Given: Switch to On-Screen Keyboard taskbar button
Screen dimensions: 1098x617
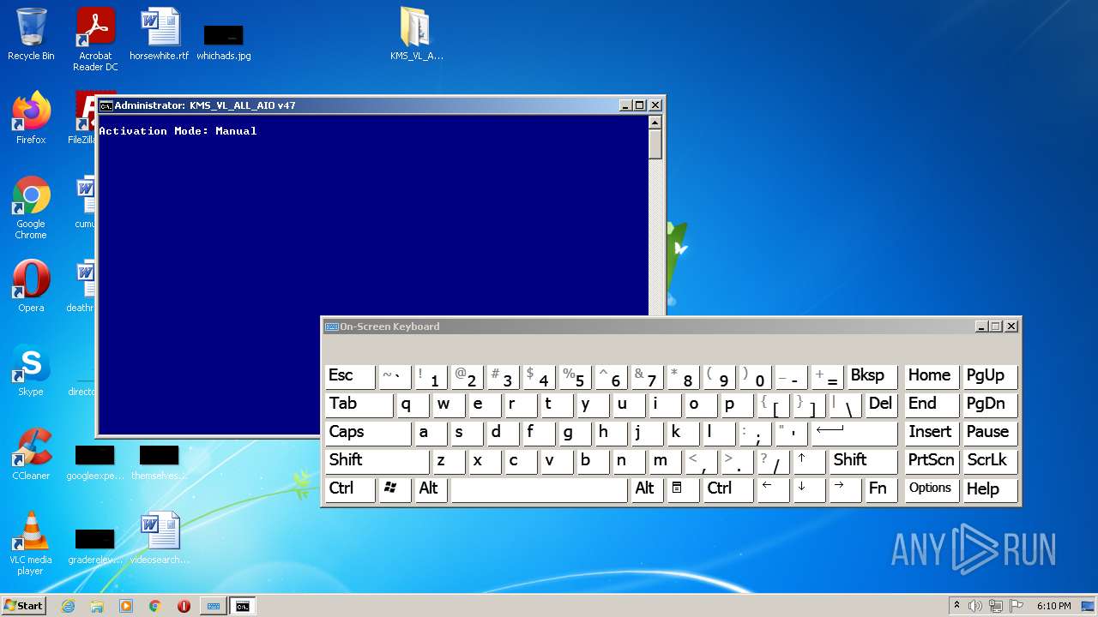Looking at the screenshot, I should pyautogui.click(x=213, y=606).
